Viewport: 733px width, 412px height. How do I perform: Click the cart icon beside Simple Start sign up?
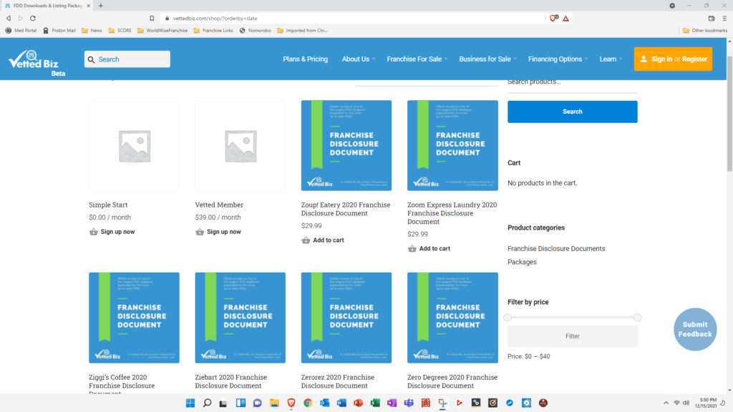coord(94,232)
